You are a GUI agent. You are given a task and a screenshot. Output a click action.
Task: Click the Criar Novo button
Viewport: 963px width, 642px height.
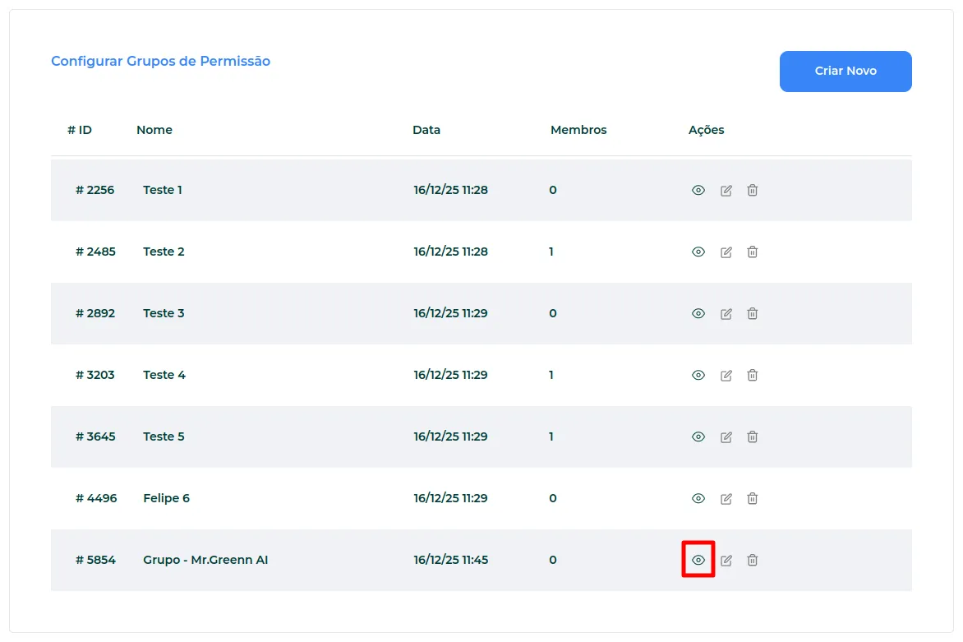coord(845,72)
